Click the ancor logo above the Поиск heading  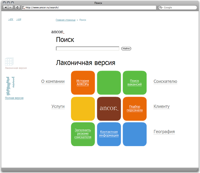tap(57, 32)
